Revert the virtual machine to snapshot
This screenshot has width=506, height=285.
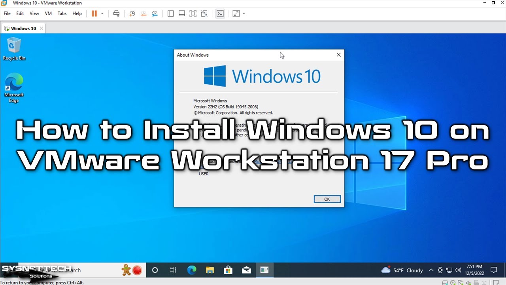point(143,13)
